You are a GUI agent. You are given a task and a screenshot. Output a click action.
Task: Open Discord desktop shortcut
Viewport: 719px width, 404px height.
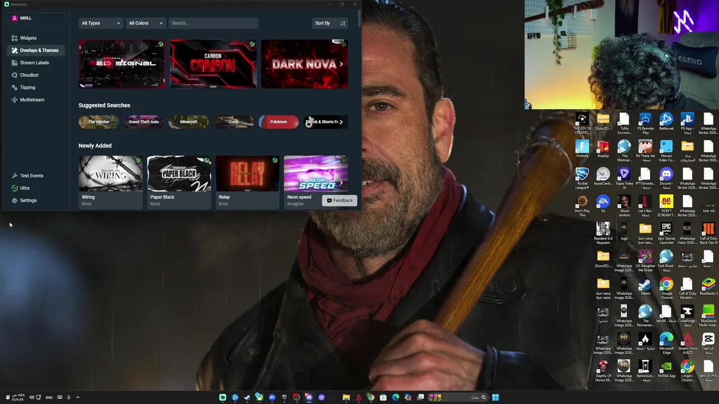(x=666, y=179)
